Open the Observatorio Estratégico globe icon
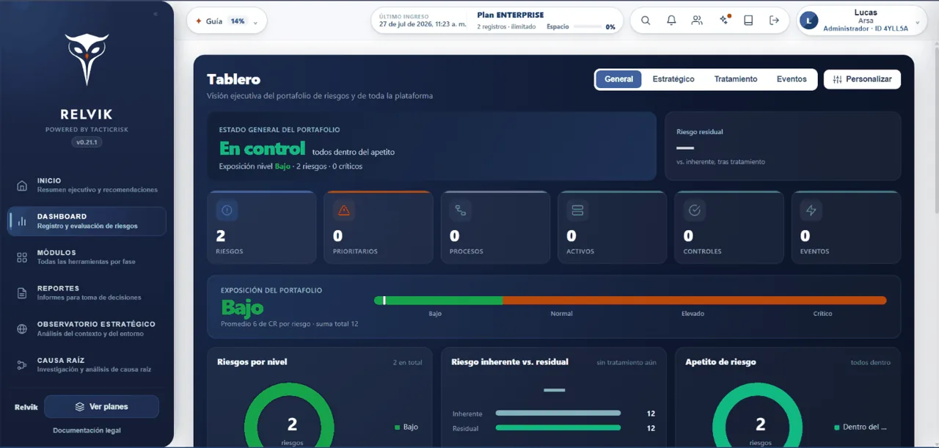The height and width of the screenshot is (448, 939). pyautogui.click(x=22, y=328)
